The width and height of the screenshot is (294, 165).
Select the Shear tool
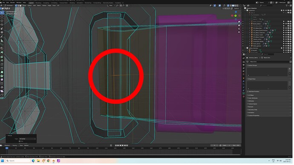(x=2, y=91)
